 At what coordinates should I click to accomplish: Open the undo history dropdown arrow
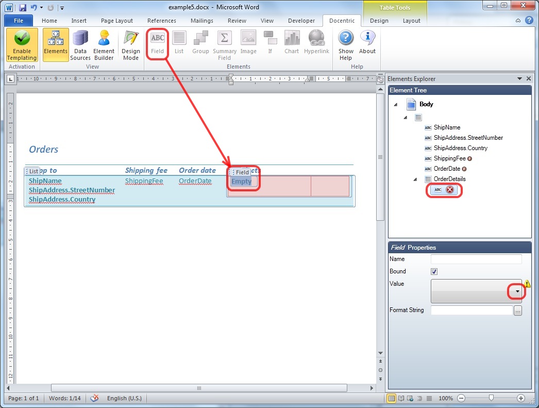click(42, 7)
